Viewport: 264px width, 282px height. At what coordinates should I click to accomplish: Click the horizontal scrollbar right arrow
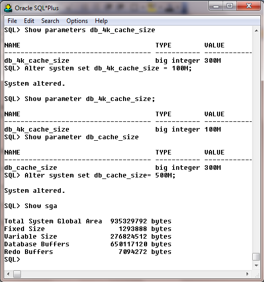[248, 274]
